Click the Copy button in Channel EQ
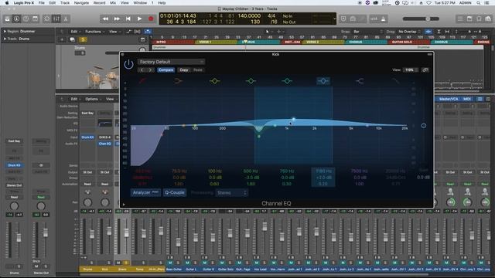 coord(184,70)
